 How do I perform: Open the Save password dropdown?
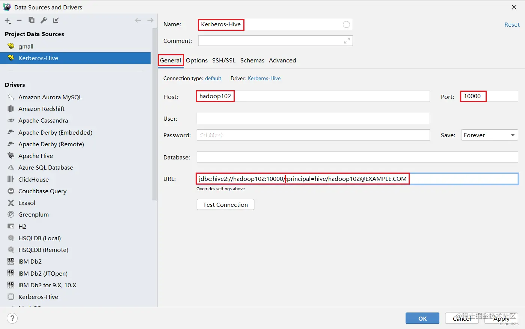pyautogui.click(x=489, y=135)
